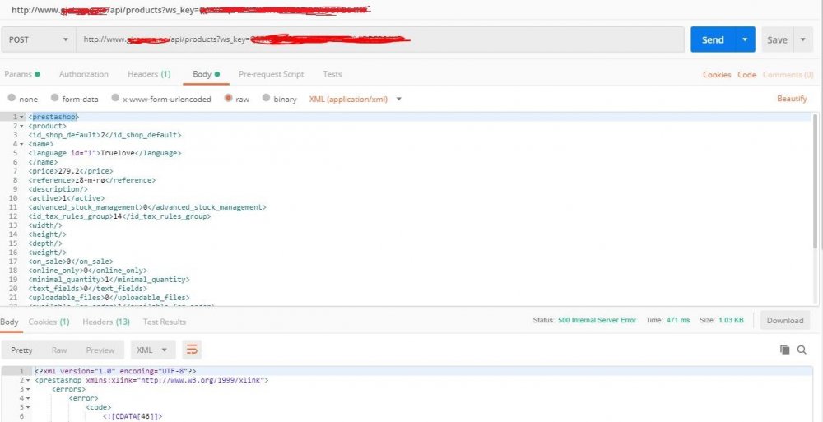The image size is (823, 422).
Task: Collapse the product tag on line 2
Action: click(21, 126)
